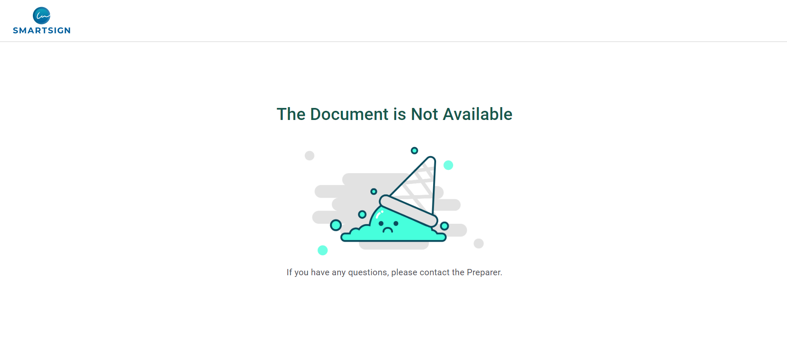This screenshot has height=362, width=787.
Task: Click the gray dot above left of the illustration
Action: click(309, 156)
